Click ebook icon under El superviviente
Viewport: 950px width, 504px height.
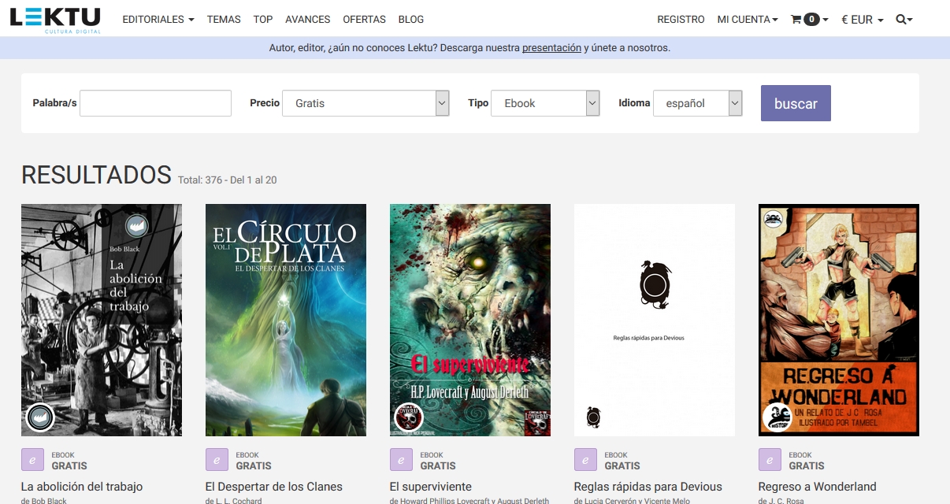pyautogui.click(x=402, y=460)
